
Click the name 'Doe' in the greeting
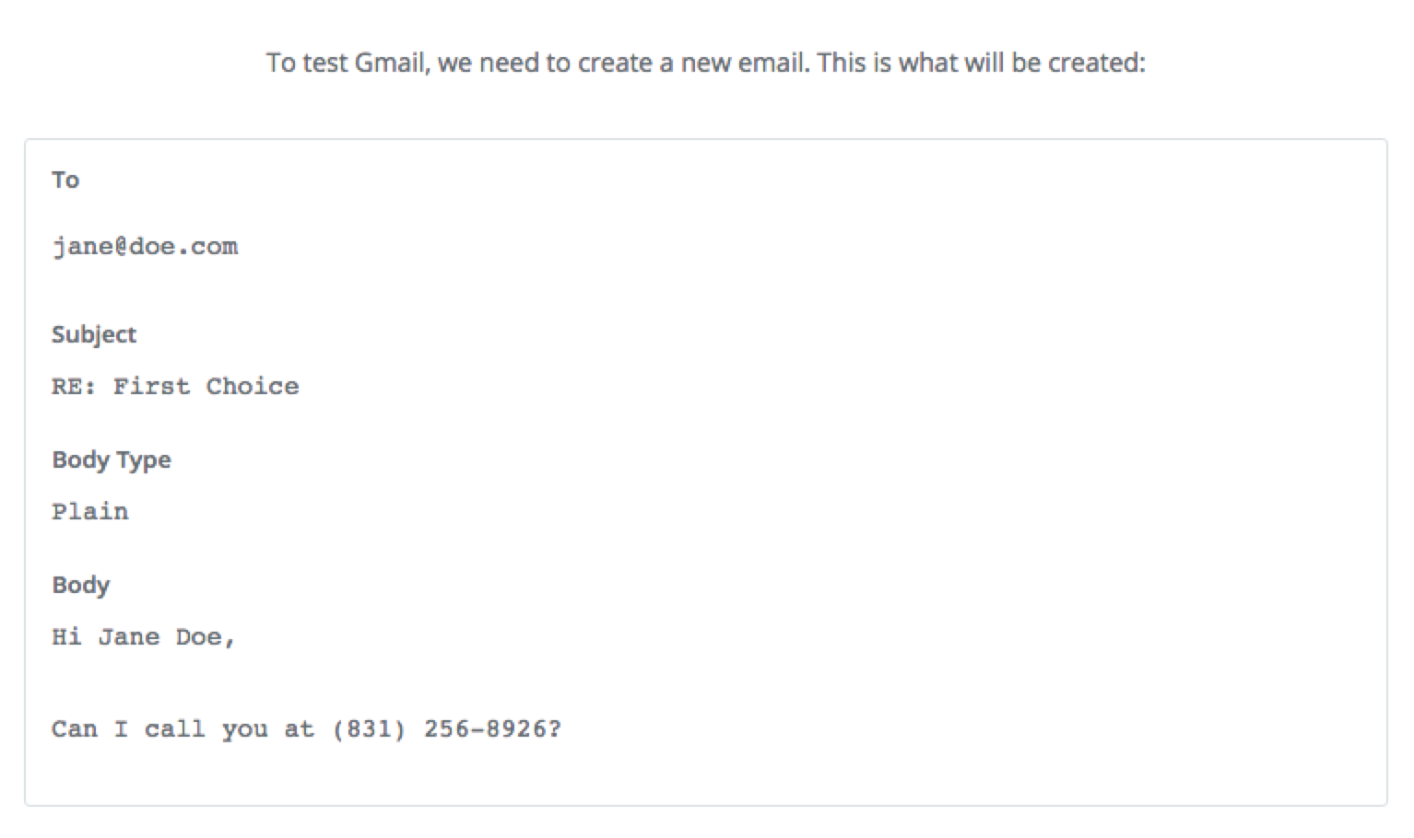pos(198,637)
